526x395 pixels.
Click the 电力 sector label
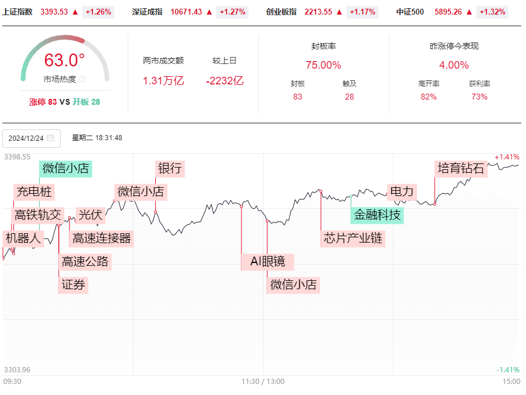[402, 192]
